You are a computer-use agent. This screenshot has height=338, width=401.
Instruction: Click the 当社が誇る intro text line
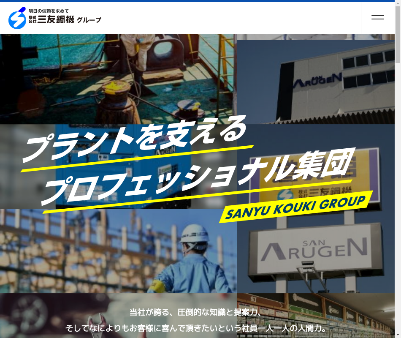point(195,313)
